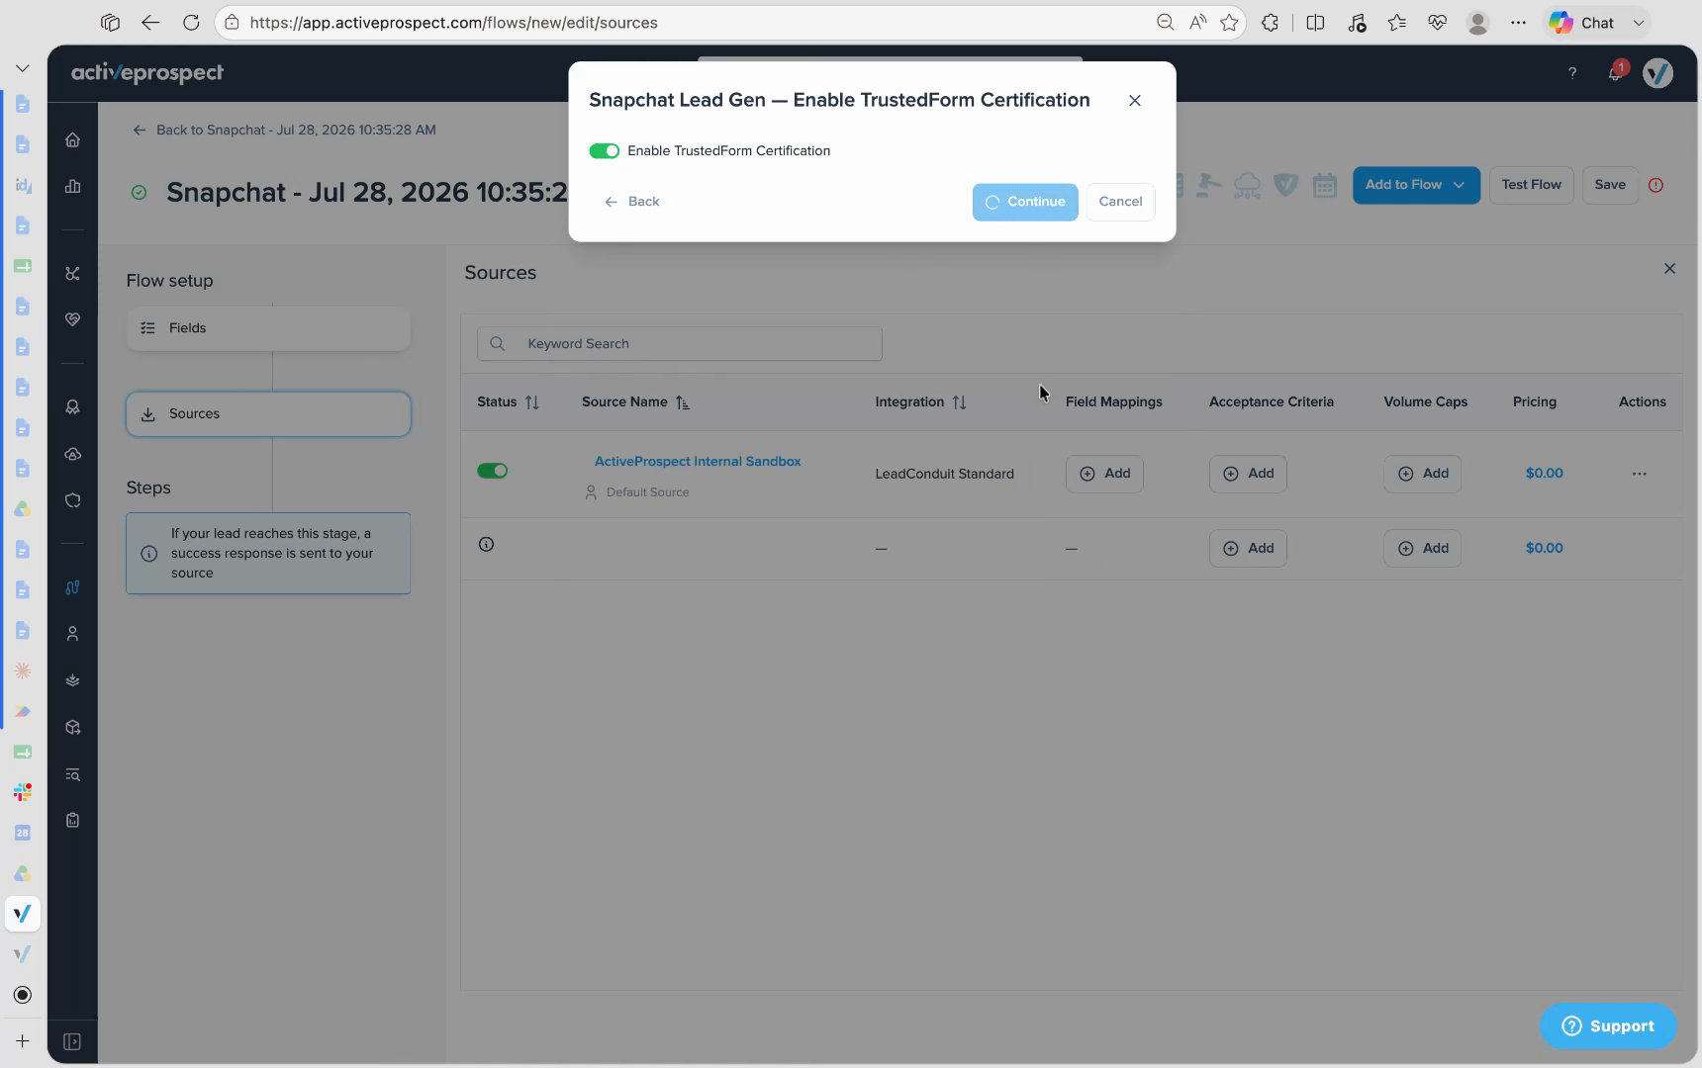
Task: Open the Slack icon in browser sidebar
Action: 23,792
